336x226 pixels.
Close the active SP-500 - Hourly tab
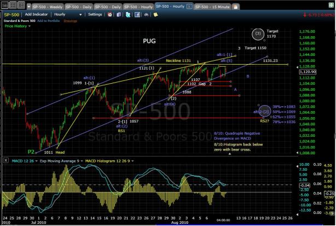(189, 7)
